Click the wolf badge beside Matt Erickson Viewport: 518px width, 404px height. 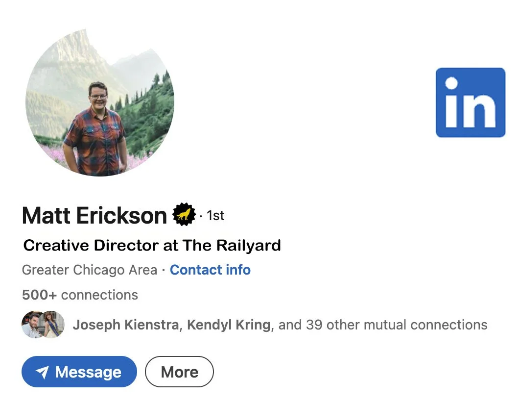(184, 214)
